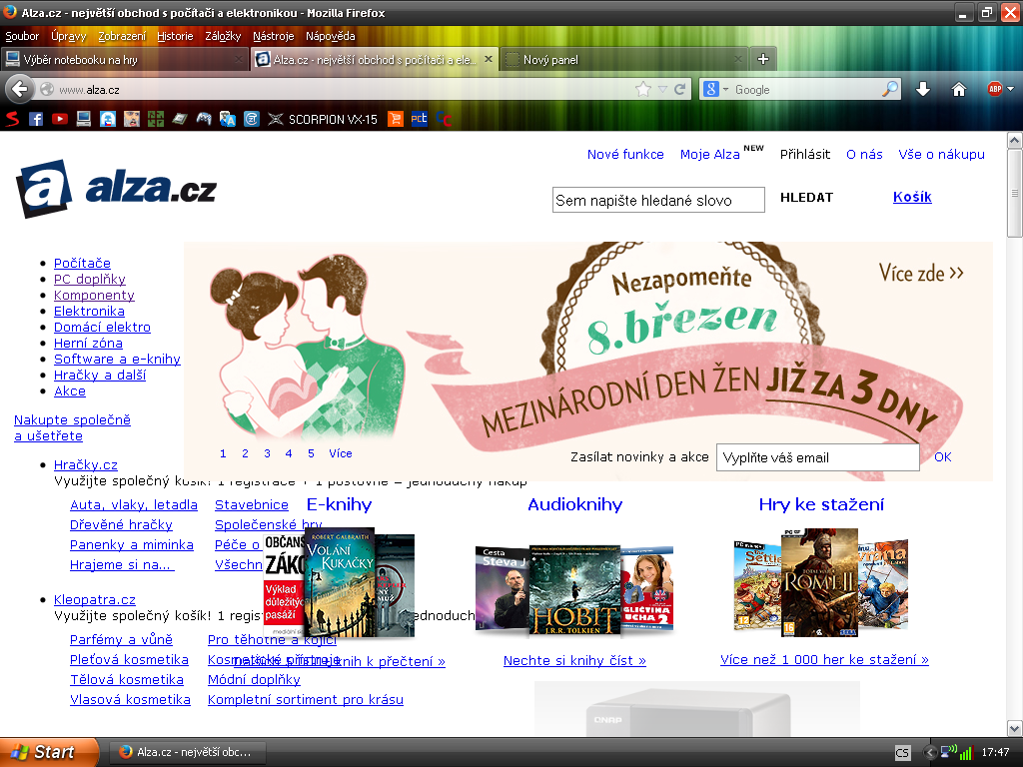
Task: Open the computer monitor bookmark icon
Action: 84,119
